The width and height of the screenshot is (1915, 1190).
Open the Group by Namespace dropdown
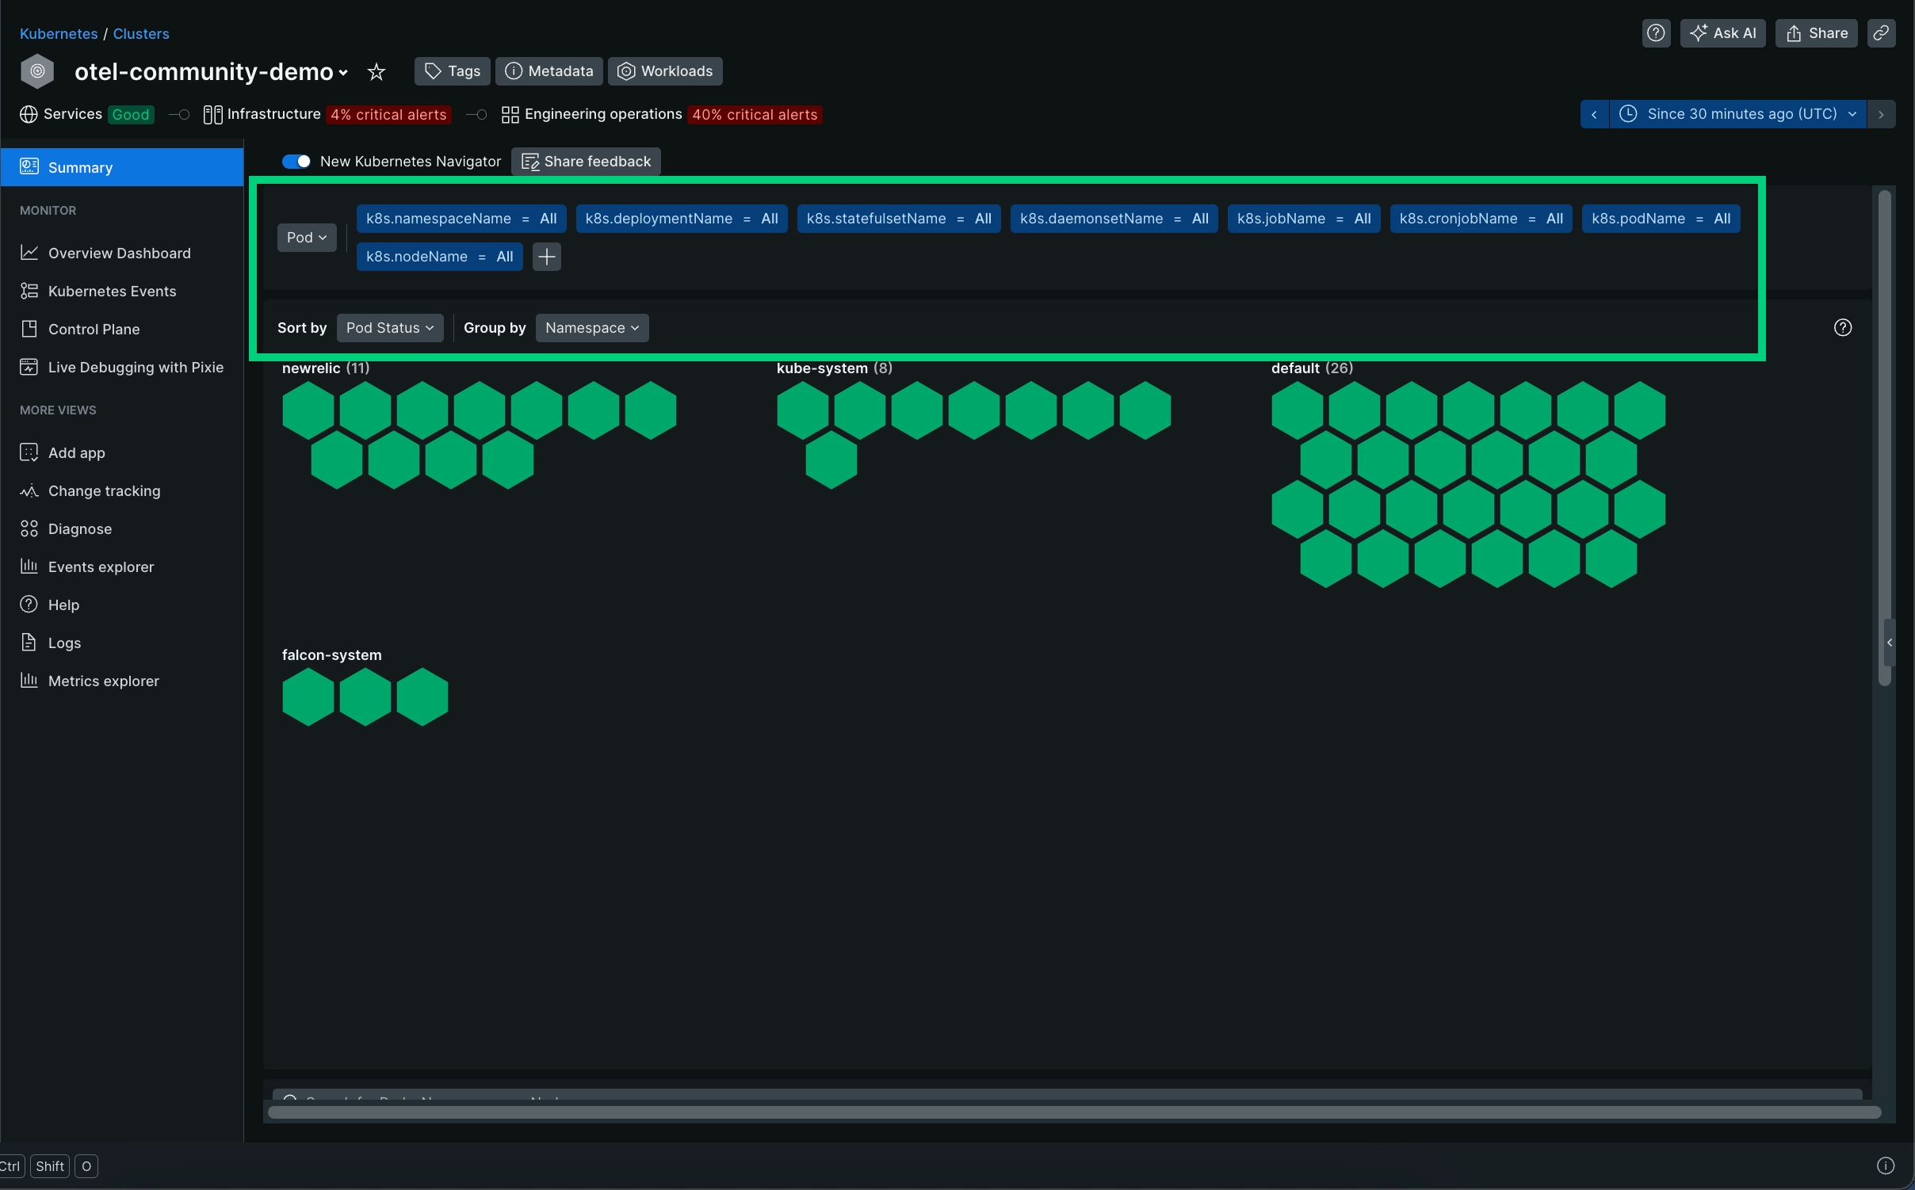[592, 328]
